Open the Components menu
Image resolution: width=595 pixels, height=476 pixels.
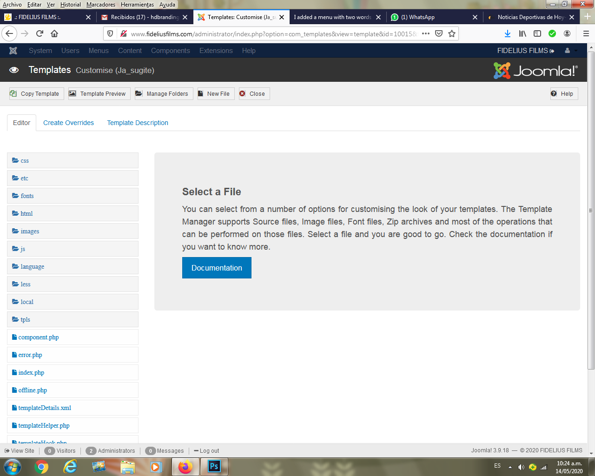coord(171,51)
